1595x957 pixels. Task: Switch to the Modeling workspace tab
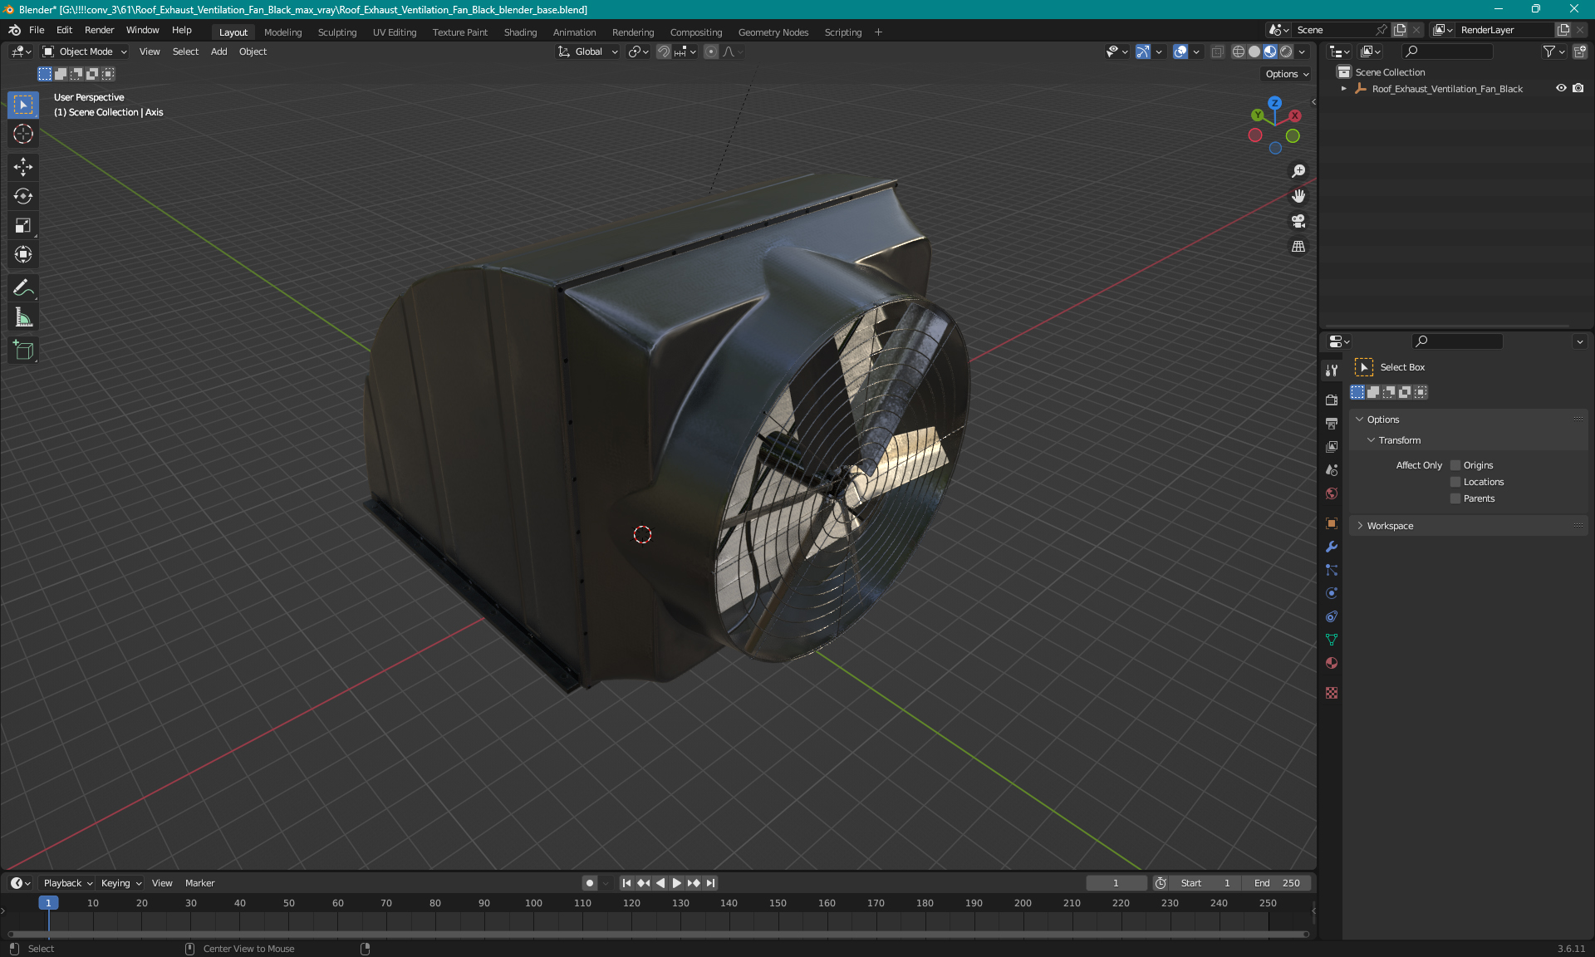click(x=282, y=32)
